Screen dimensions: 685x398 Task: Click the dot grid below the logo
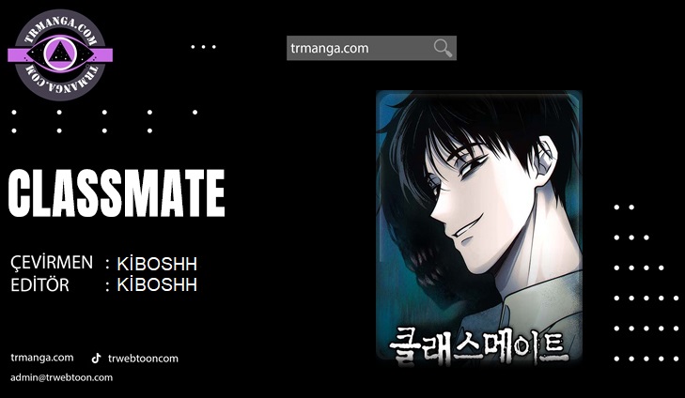[x=104, y=121]
